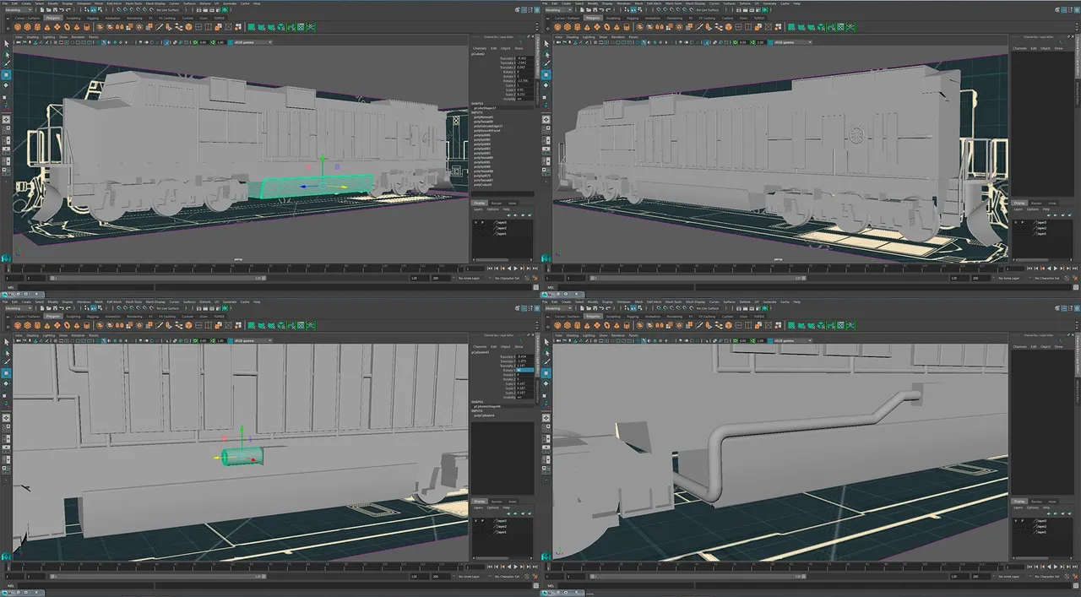Image resolution: width=1081 pixels, height=597 pixels.
Task: Select polyCube18 in top-left inputs list
Action: pyautogui.click(x=482, y=184)
